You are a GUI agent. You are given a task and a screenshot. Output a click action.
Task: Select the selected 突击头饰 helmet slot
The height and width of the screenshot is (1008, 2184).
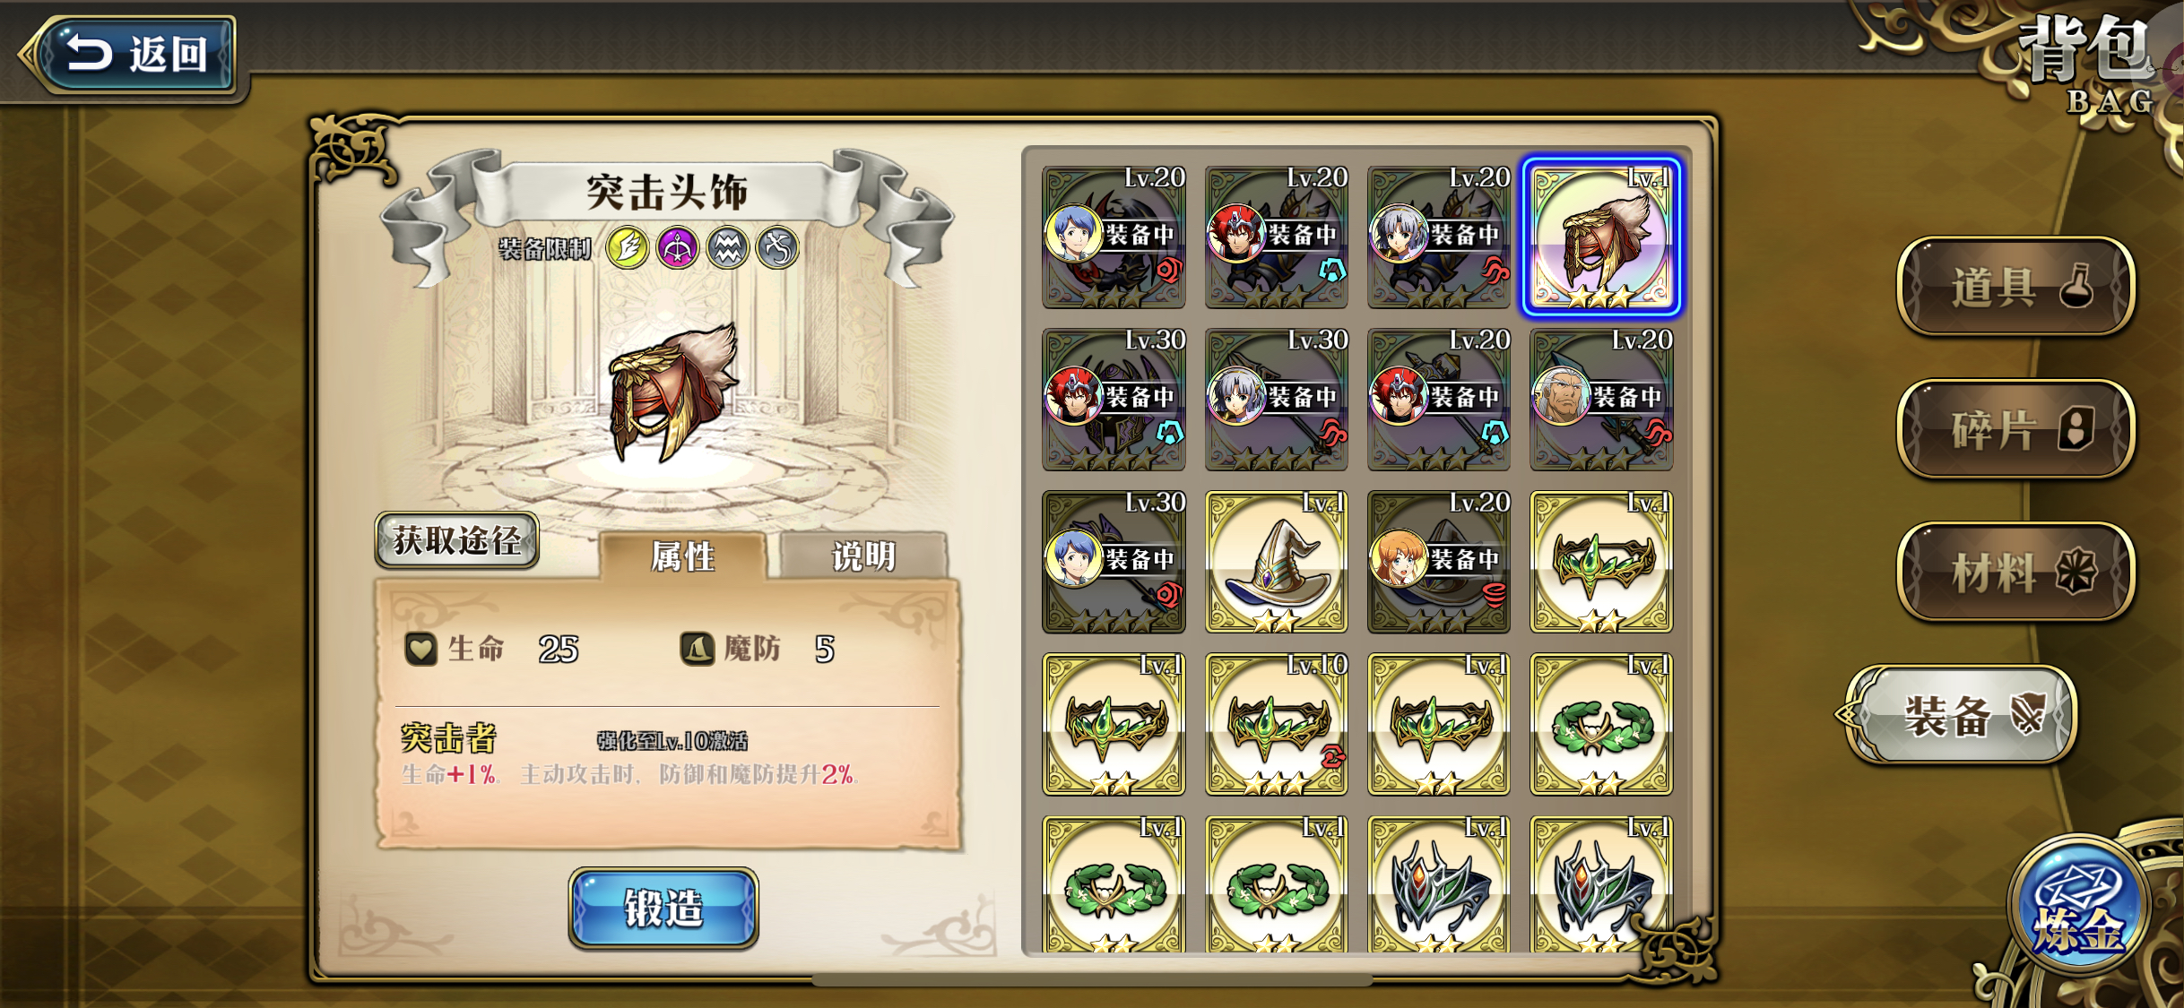coord(1601,237)
